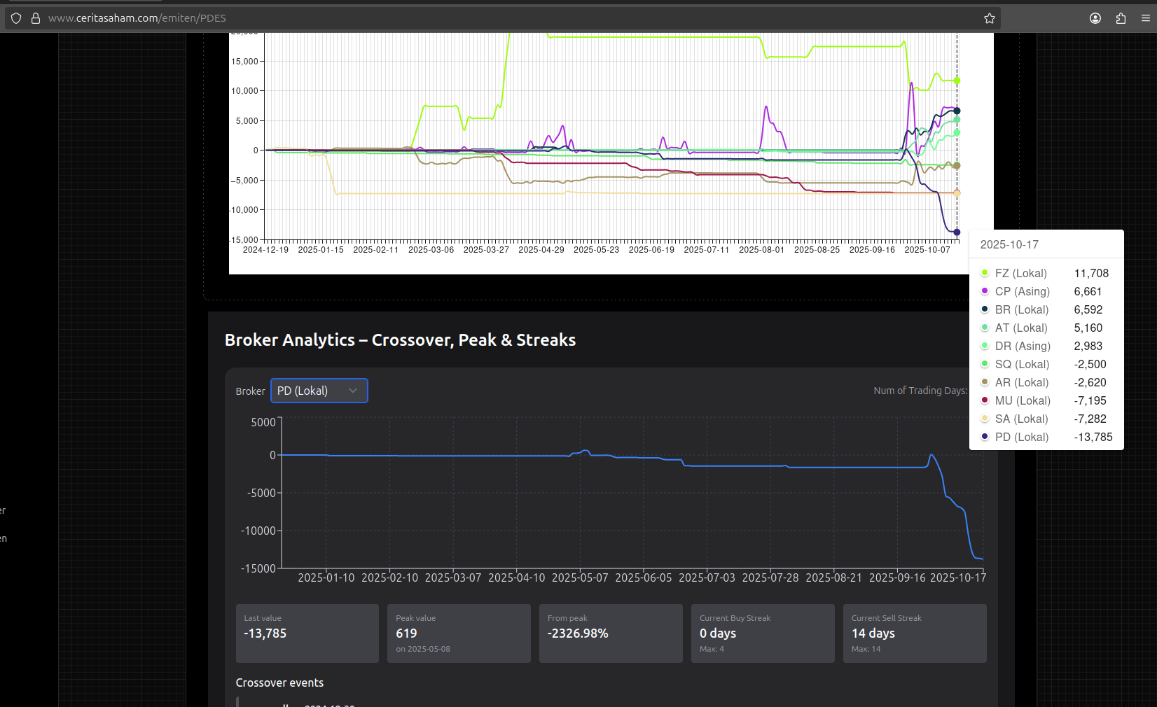The image size is (1157, 707).
Task: Click the MU (Lokal) entry in tooltip list
Action: point(1023,400)
